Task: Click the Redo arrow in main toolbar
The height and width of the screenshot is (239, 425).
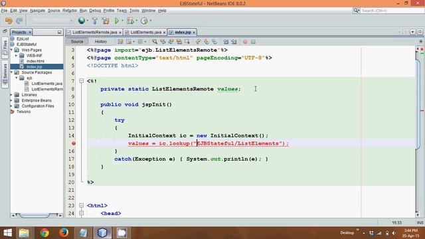Action: [x=19, y=21]
